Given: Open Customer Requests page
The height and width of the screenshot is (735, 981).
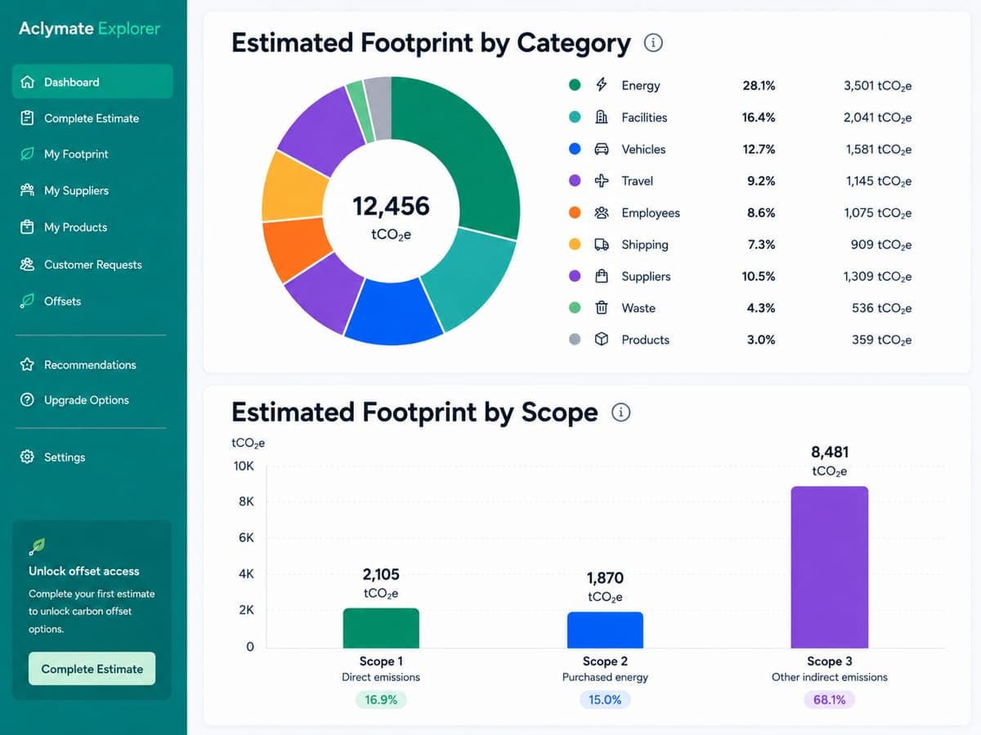Looking at the screenshot, I should (92, 265).
